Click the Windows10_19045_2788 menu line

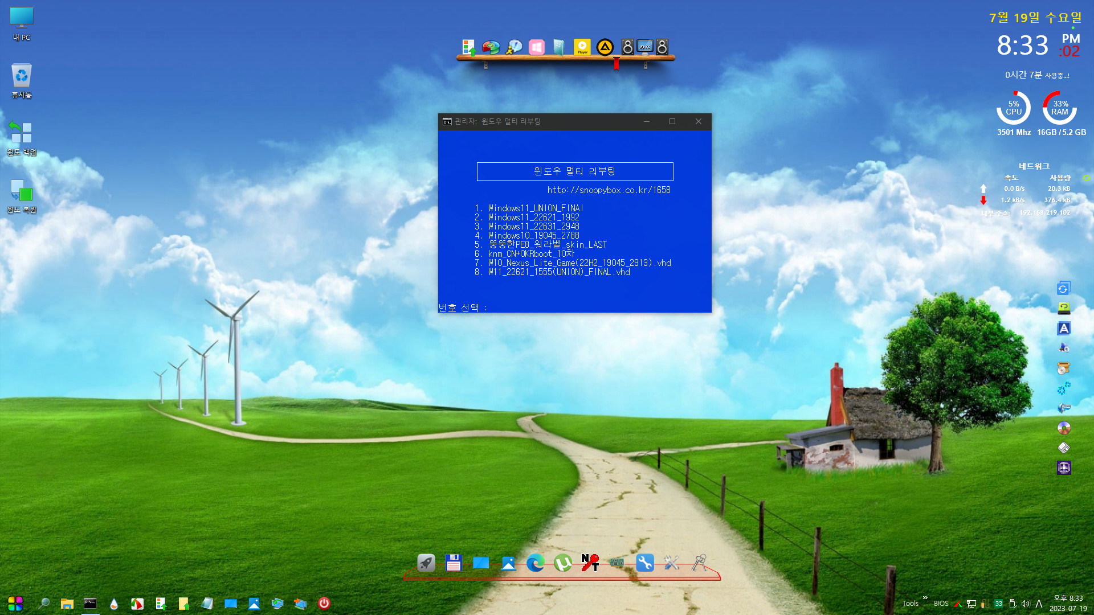tap(527, 236)
